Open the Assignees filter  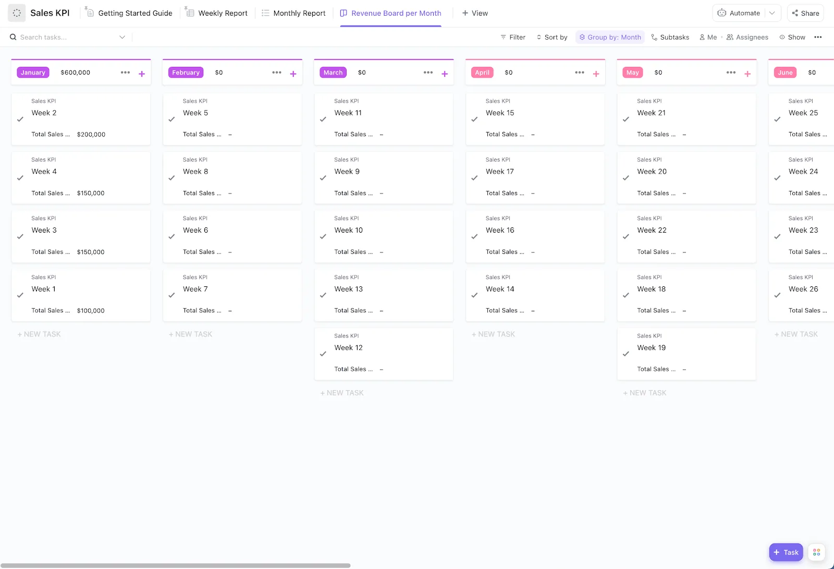tap(747, 37)
